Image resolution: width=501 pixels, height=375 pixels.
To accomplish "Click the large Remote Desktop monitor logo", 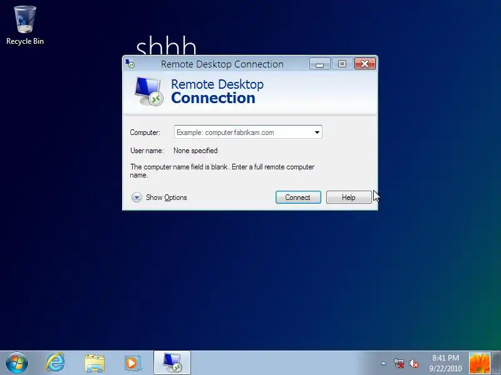I will tap(148, 91).
